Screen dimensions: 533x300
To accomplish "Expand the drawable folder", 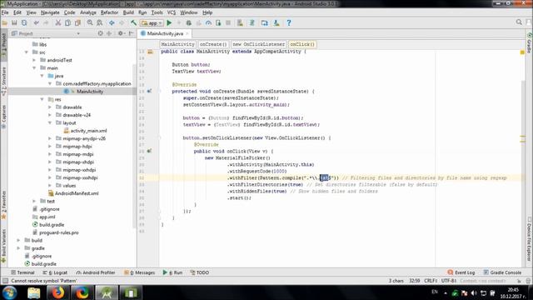I will (x=50, y=107).
